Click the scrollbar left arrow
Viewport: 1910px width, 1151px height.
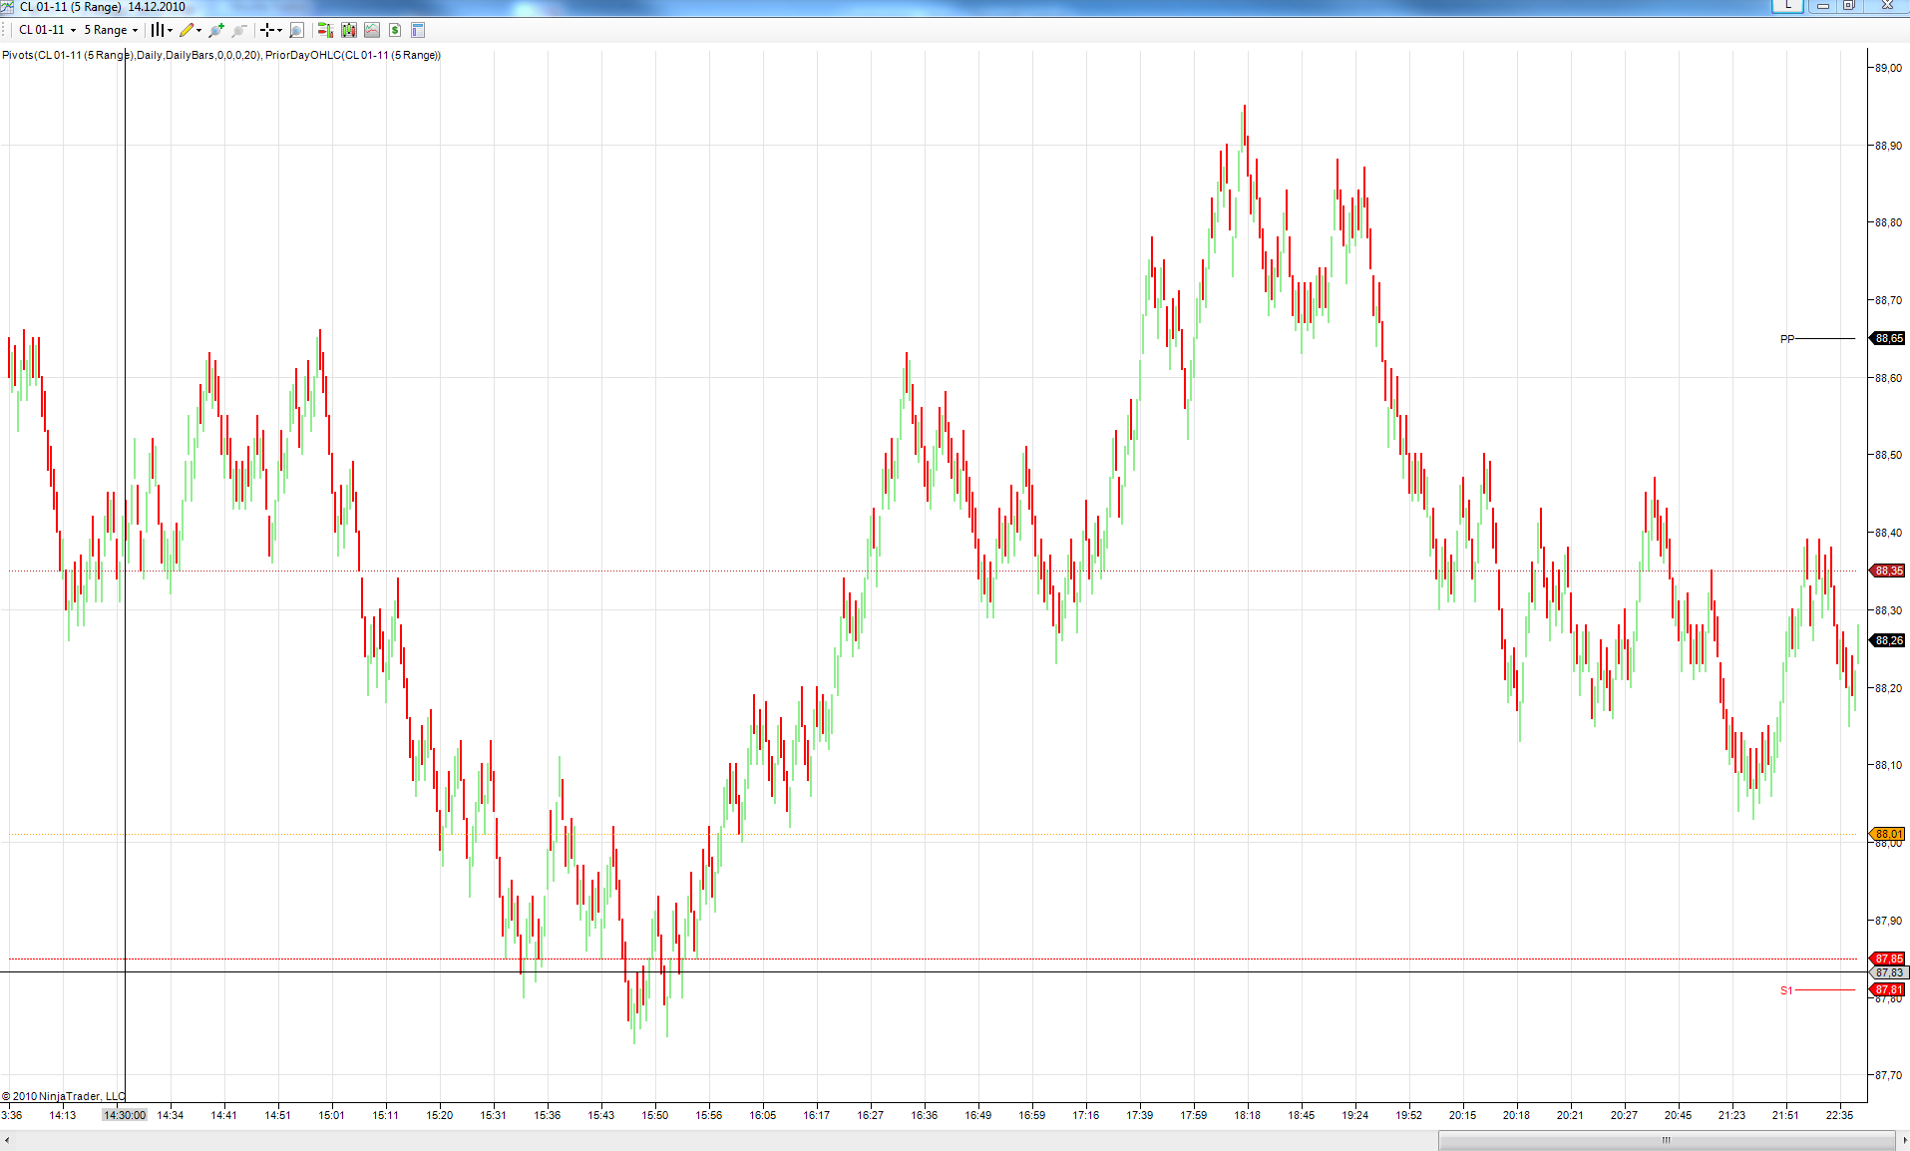click(x=7, y=1140)
